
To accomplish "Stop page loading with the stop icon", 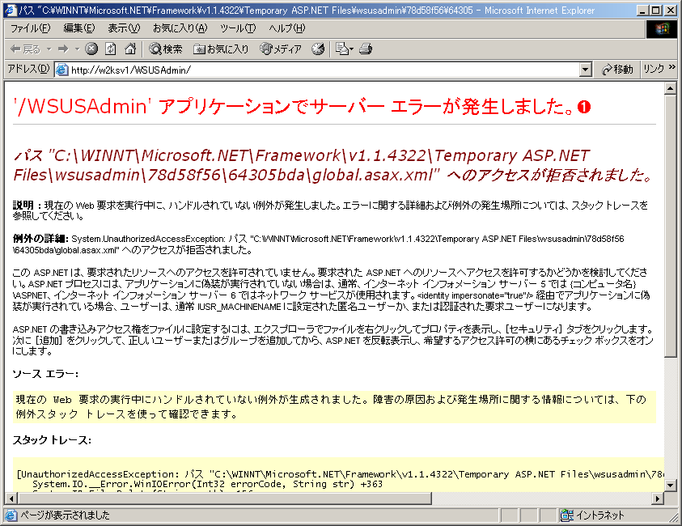I will 91,49.
